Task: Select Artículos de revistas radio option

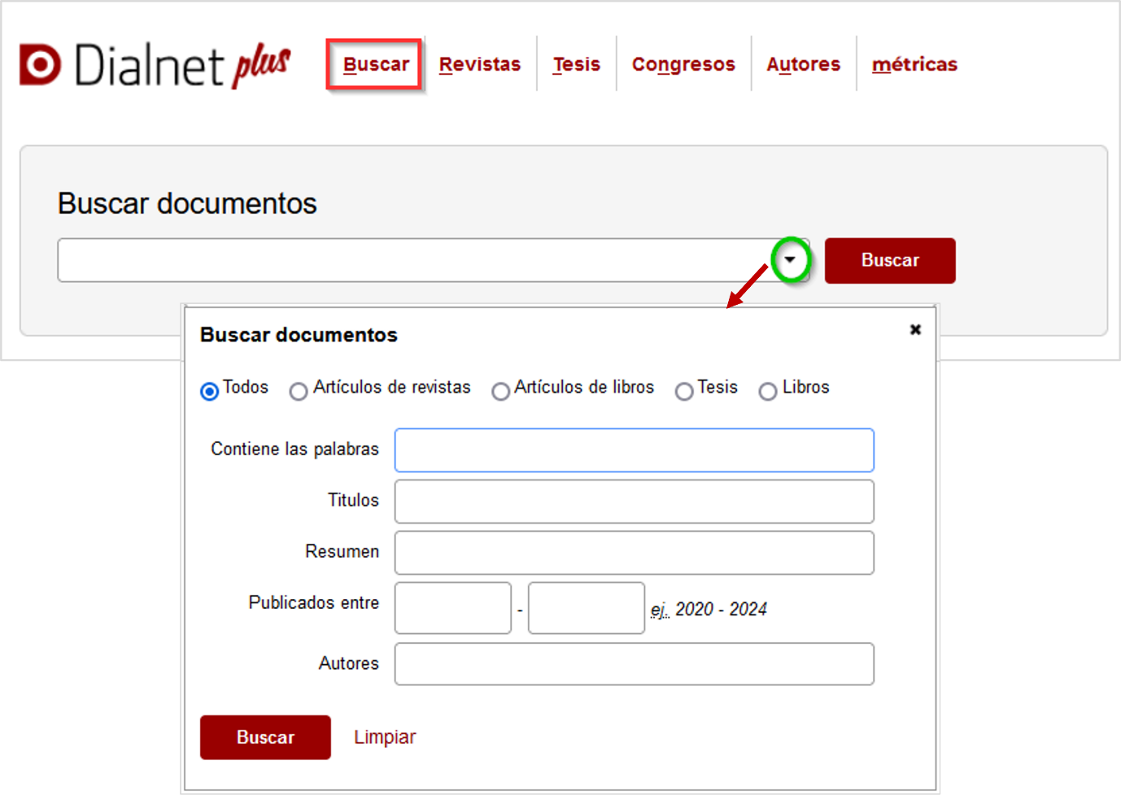Action: 299,391
